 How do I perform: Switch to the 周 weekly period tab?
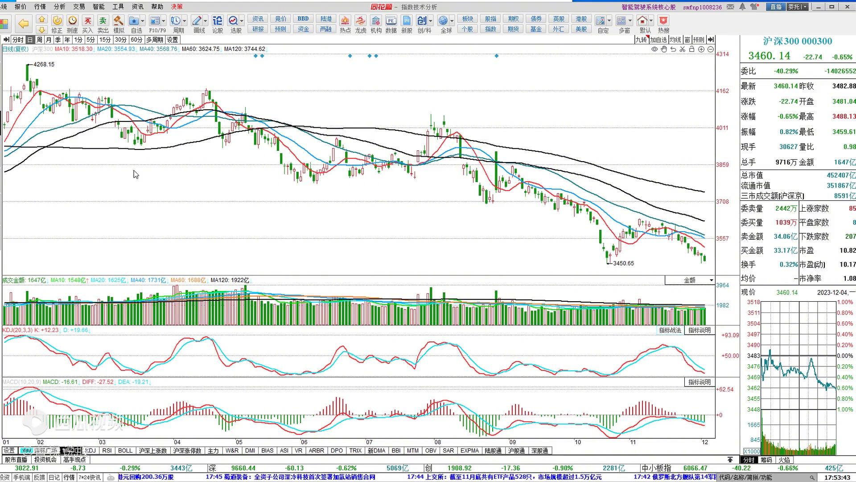point(39,40)
